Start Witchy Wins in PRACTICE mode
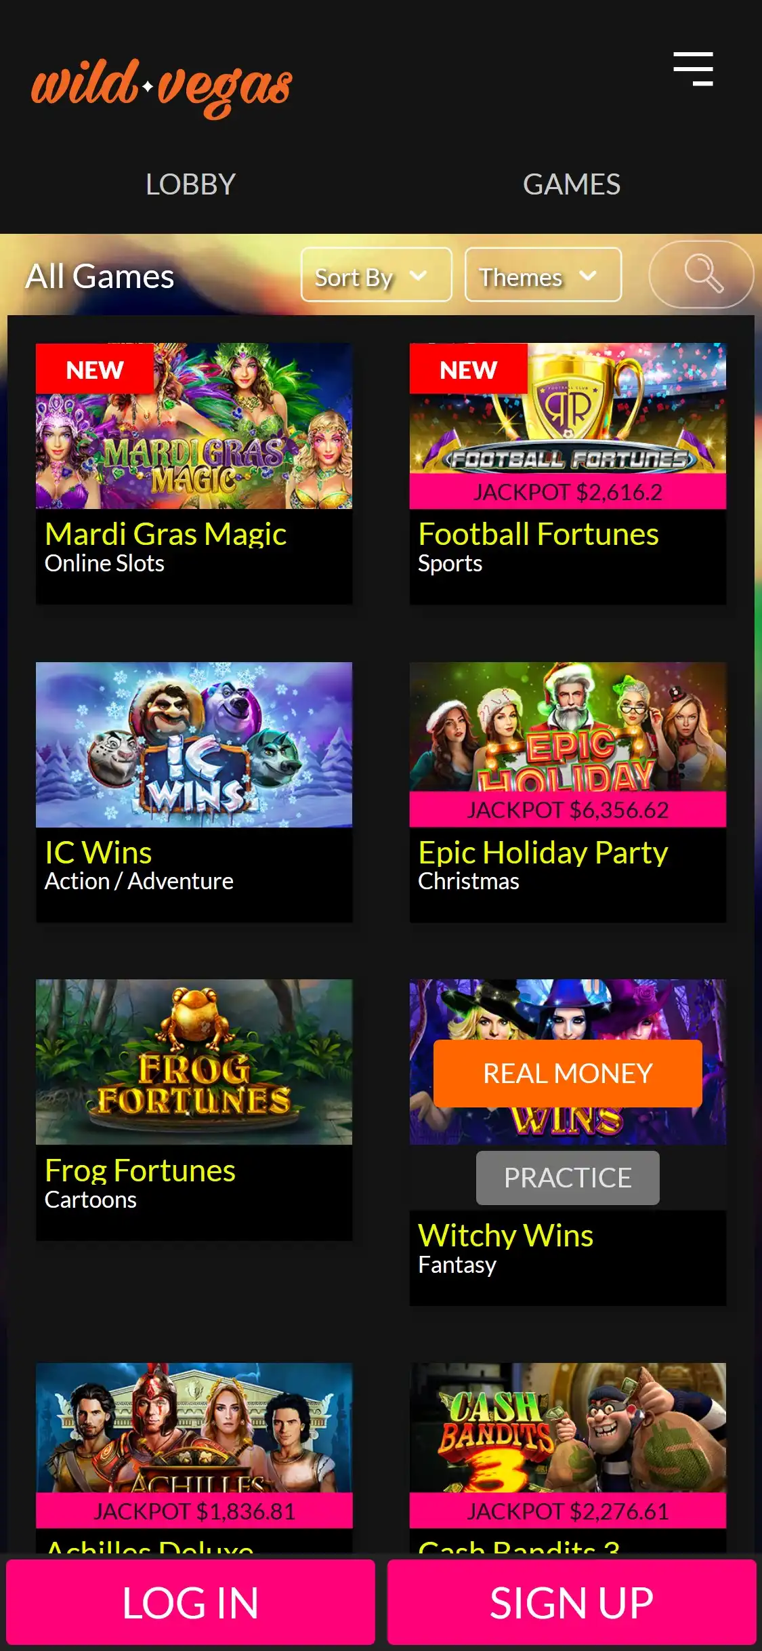Screen dimensions: 762x1651 pos(568,1178)
